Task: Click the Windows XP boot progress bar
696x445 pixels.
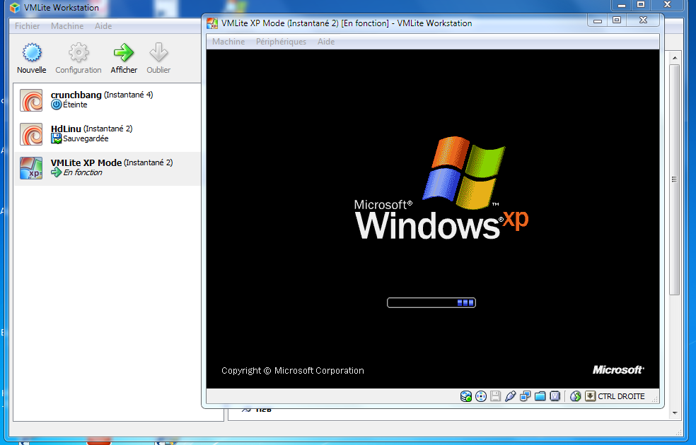Action: (431, 302)
